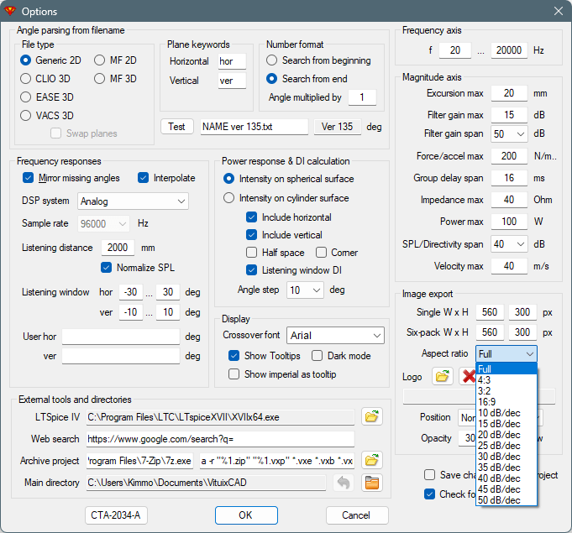Open the SPL/Directivity span dropdown

[509, 244]
